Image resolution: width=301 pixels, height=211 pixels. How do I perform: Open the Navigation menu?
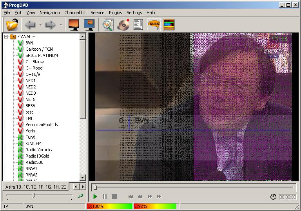pyautogui.click(x=49, y=13)
